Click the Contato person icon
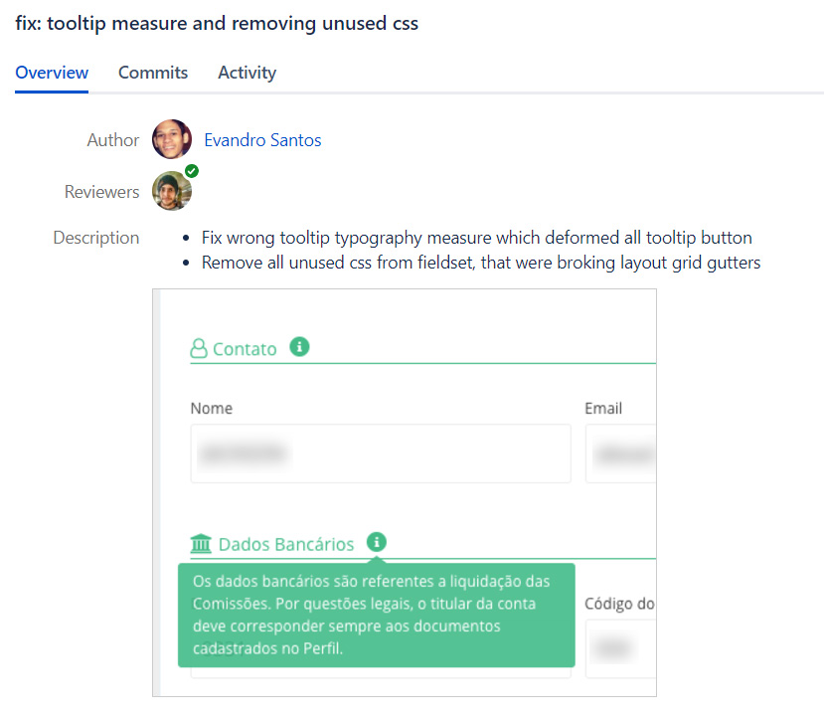The width and height of the screenshot is (824, 720). coord(199,349)
